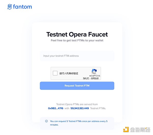Click the 59,943,183.449 balance figure
Image resolution: width=153 pixels, height=135 pixels.
tap(80, 108)
